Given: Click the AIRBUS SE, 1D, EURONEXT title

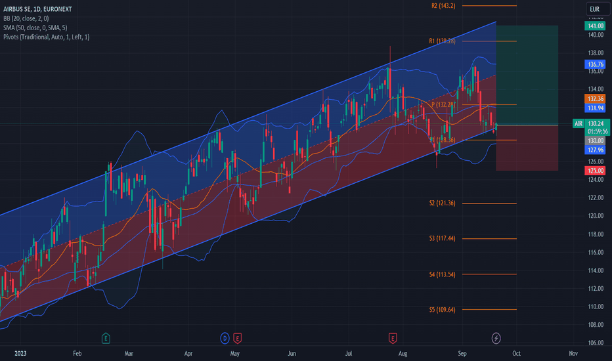Looking at the screenshot, I should tap(37, 9).
